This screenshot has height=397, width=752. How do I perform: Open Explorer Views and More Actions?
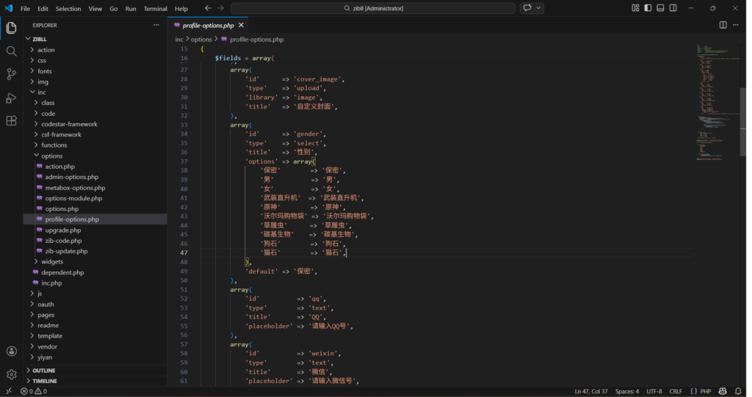[x=156, y=25]
